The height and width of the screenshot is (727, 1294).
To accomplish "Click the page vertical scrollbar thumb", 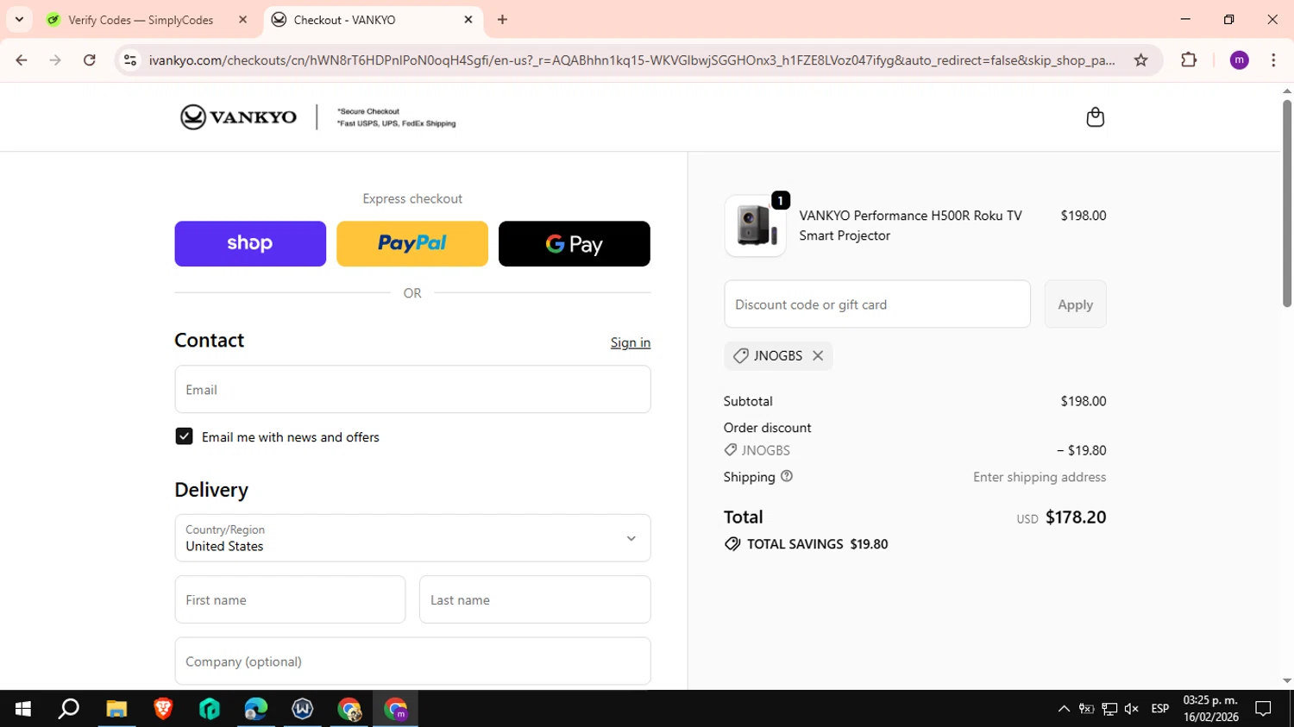I will pyautogui.click(x=1286, y=203).
